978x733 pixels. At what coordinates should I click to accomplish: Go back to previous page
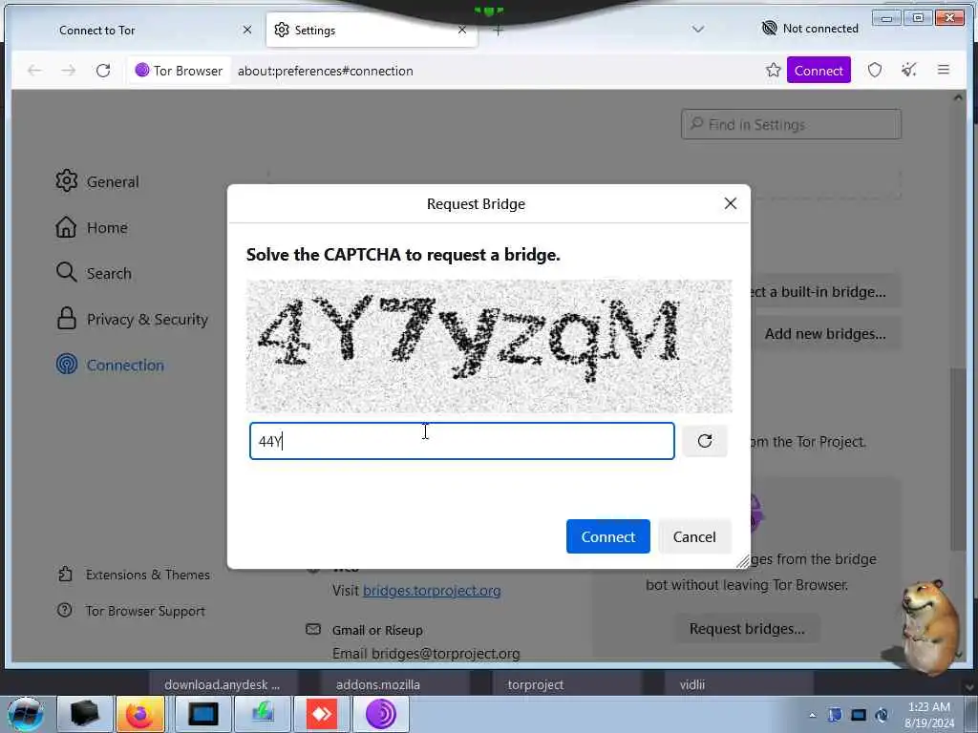[x=34, y=71]
